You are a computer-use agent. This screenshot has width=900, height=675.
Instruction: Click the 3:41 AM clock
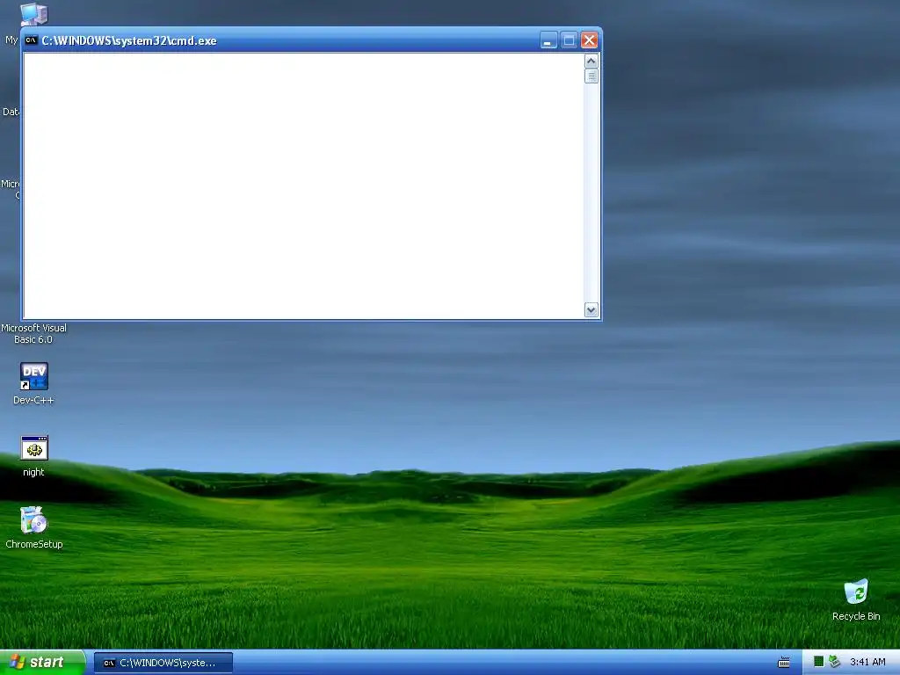click(867, 662)
